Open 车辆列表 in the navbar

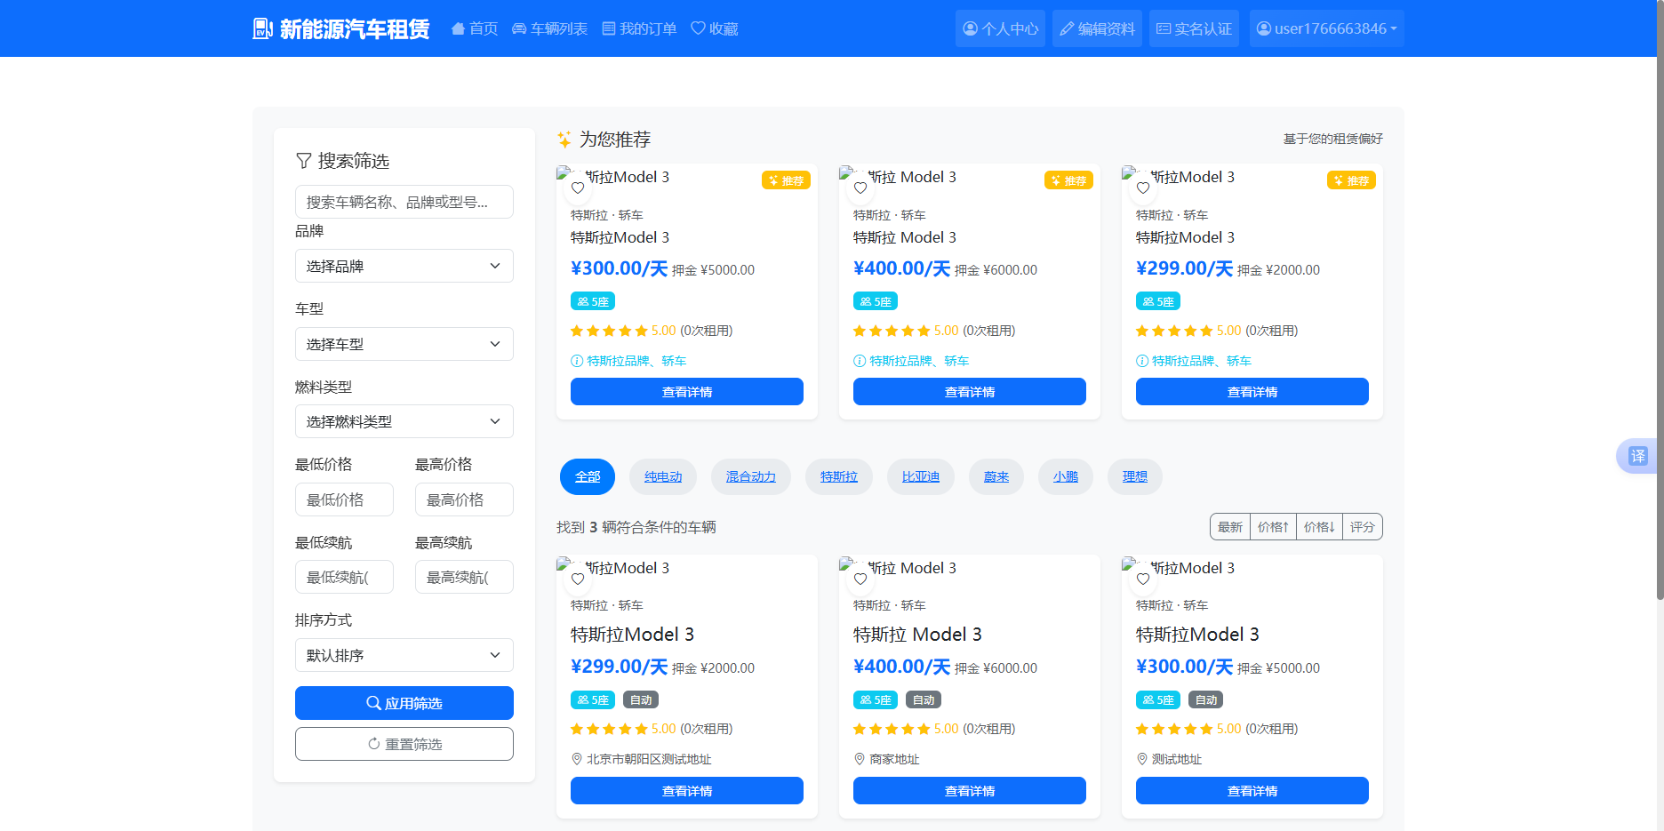tap(550, 28)
